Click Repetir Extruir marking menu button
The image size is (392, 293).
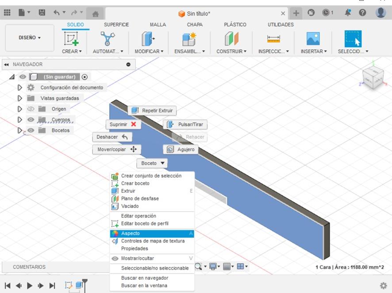tap(152, 110)
